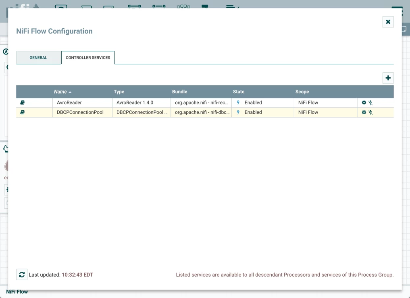
Task: Sort services by the Scope column
Action: click(x=302, y=92)
